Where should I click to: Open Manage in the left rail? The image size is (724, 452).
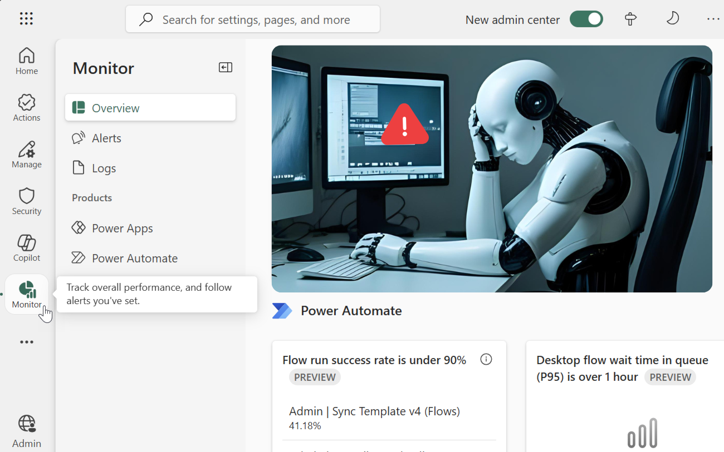pyautogui.click(x=27, y=155)
